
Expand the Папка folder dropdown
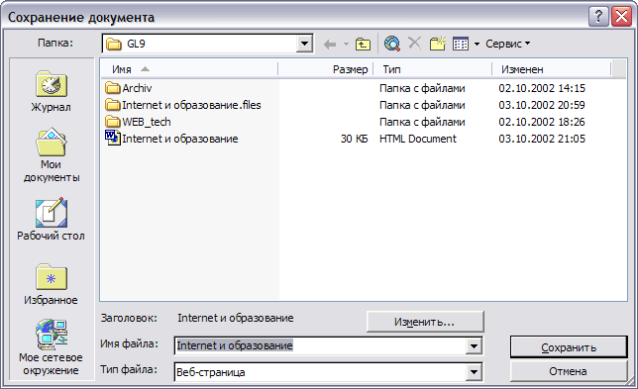(304, 44)
